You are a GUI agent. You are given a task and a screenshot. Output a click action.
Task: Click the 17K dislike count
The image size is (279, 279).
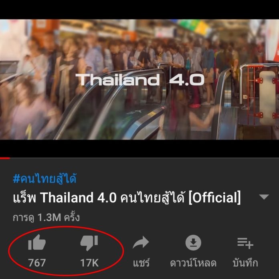[x=89, y=263]
